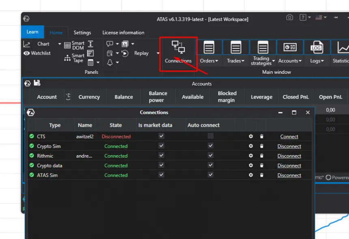The image size is (349, 239).
Task: Uncheck Is market data for Crypto Sim
Action: click(x=162, y=146)
